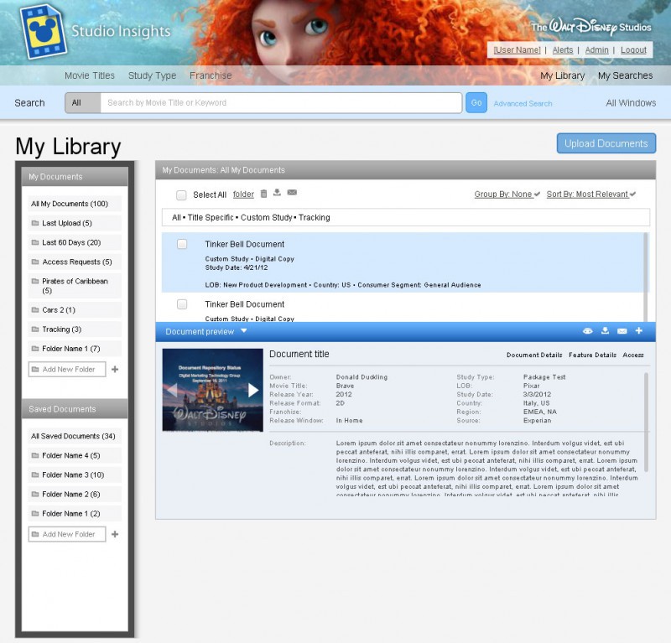The width and height of the screenshot is (671, 643).
Task: Collapse the Document preview panel
Action: [x=244, y=331]
